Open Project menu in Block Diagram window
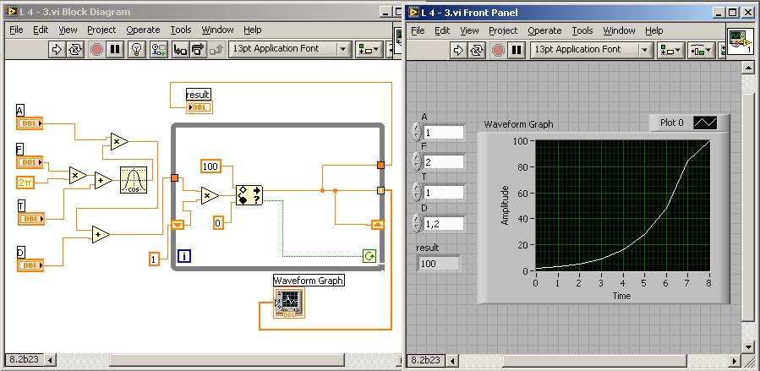The height and width of the screenshot is (371, 760). (x=101, y=30)
